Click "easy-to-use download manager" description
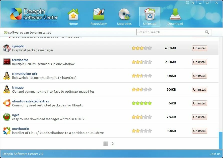The height and width of the screenshot is (158, 223). point(48,119)
